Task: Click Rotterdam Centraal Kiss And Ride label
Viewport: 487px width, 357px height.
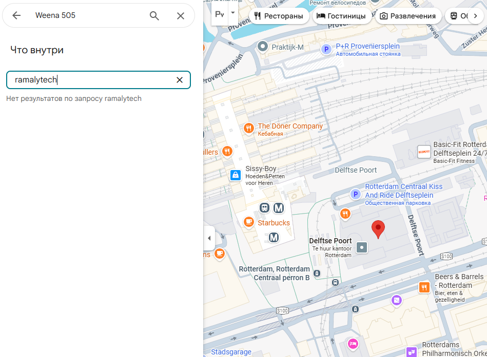Action: tap(403, 191)
